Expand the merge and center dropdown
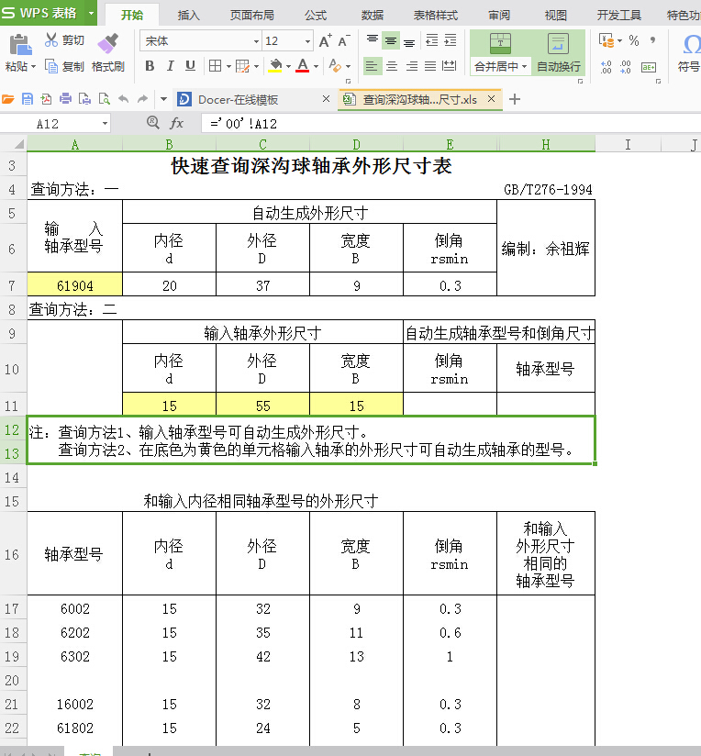Viewport: 701px width, 756px height. [524, 67]
